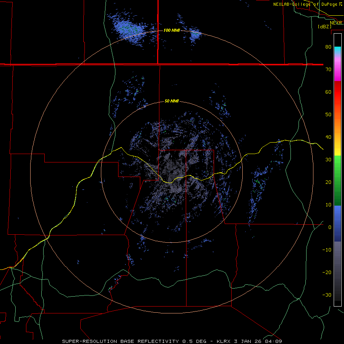
Task: Click the 10 value on dBZ scale
Action: pyautogui.click(x=328, y=205)
